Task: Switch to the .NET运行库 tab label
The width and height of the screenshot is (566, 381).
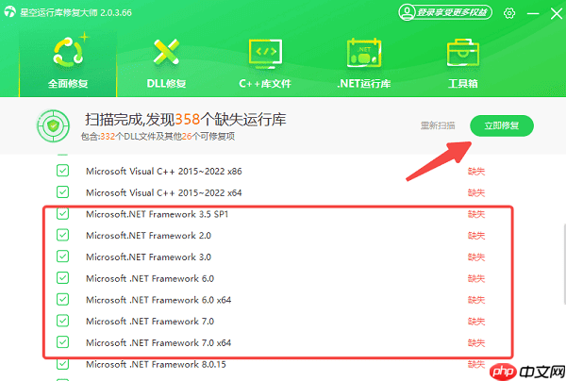Action: point(364,84)
